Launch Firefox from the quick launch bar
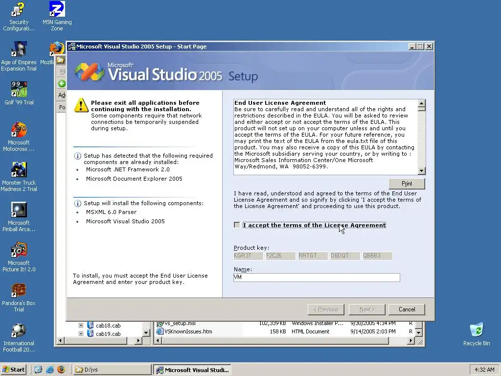 (61, 370)
